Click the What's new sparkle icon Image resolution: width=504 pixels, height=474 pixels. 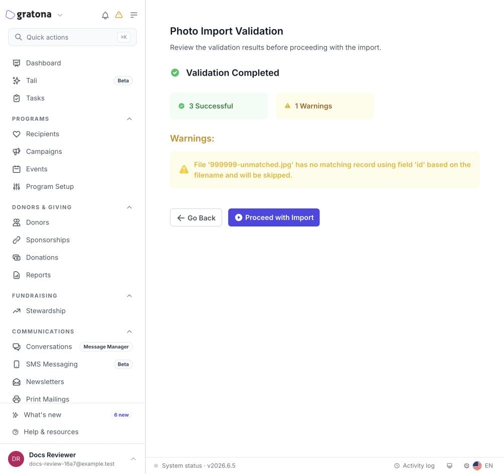pyautogui.click(x=15, y=415)
